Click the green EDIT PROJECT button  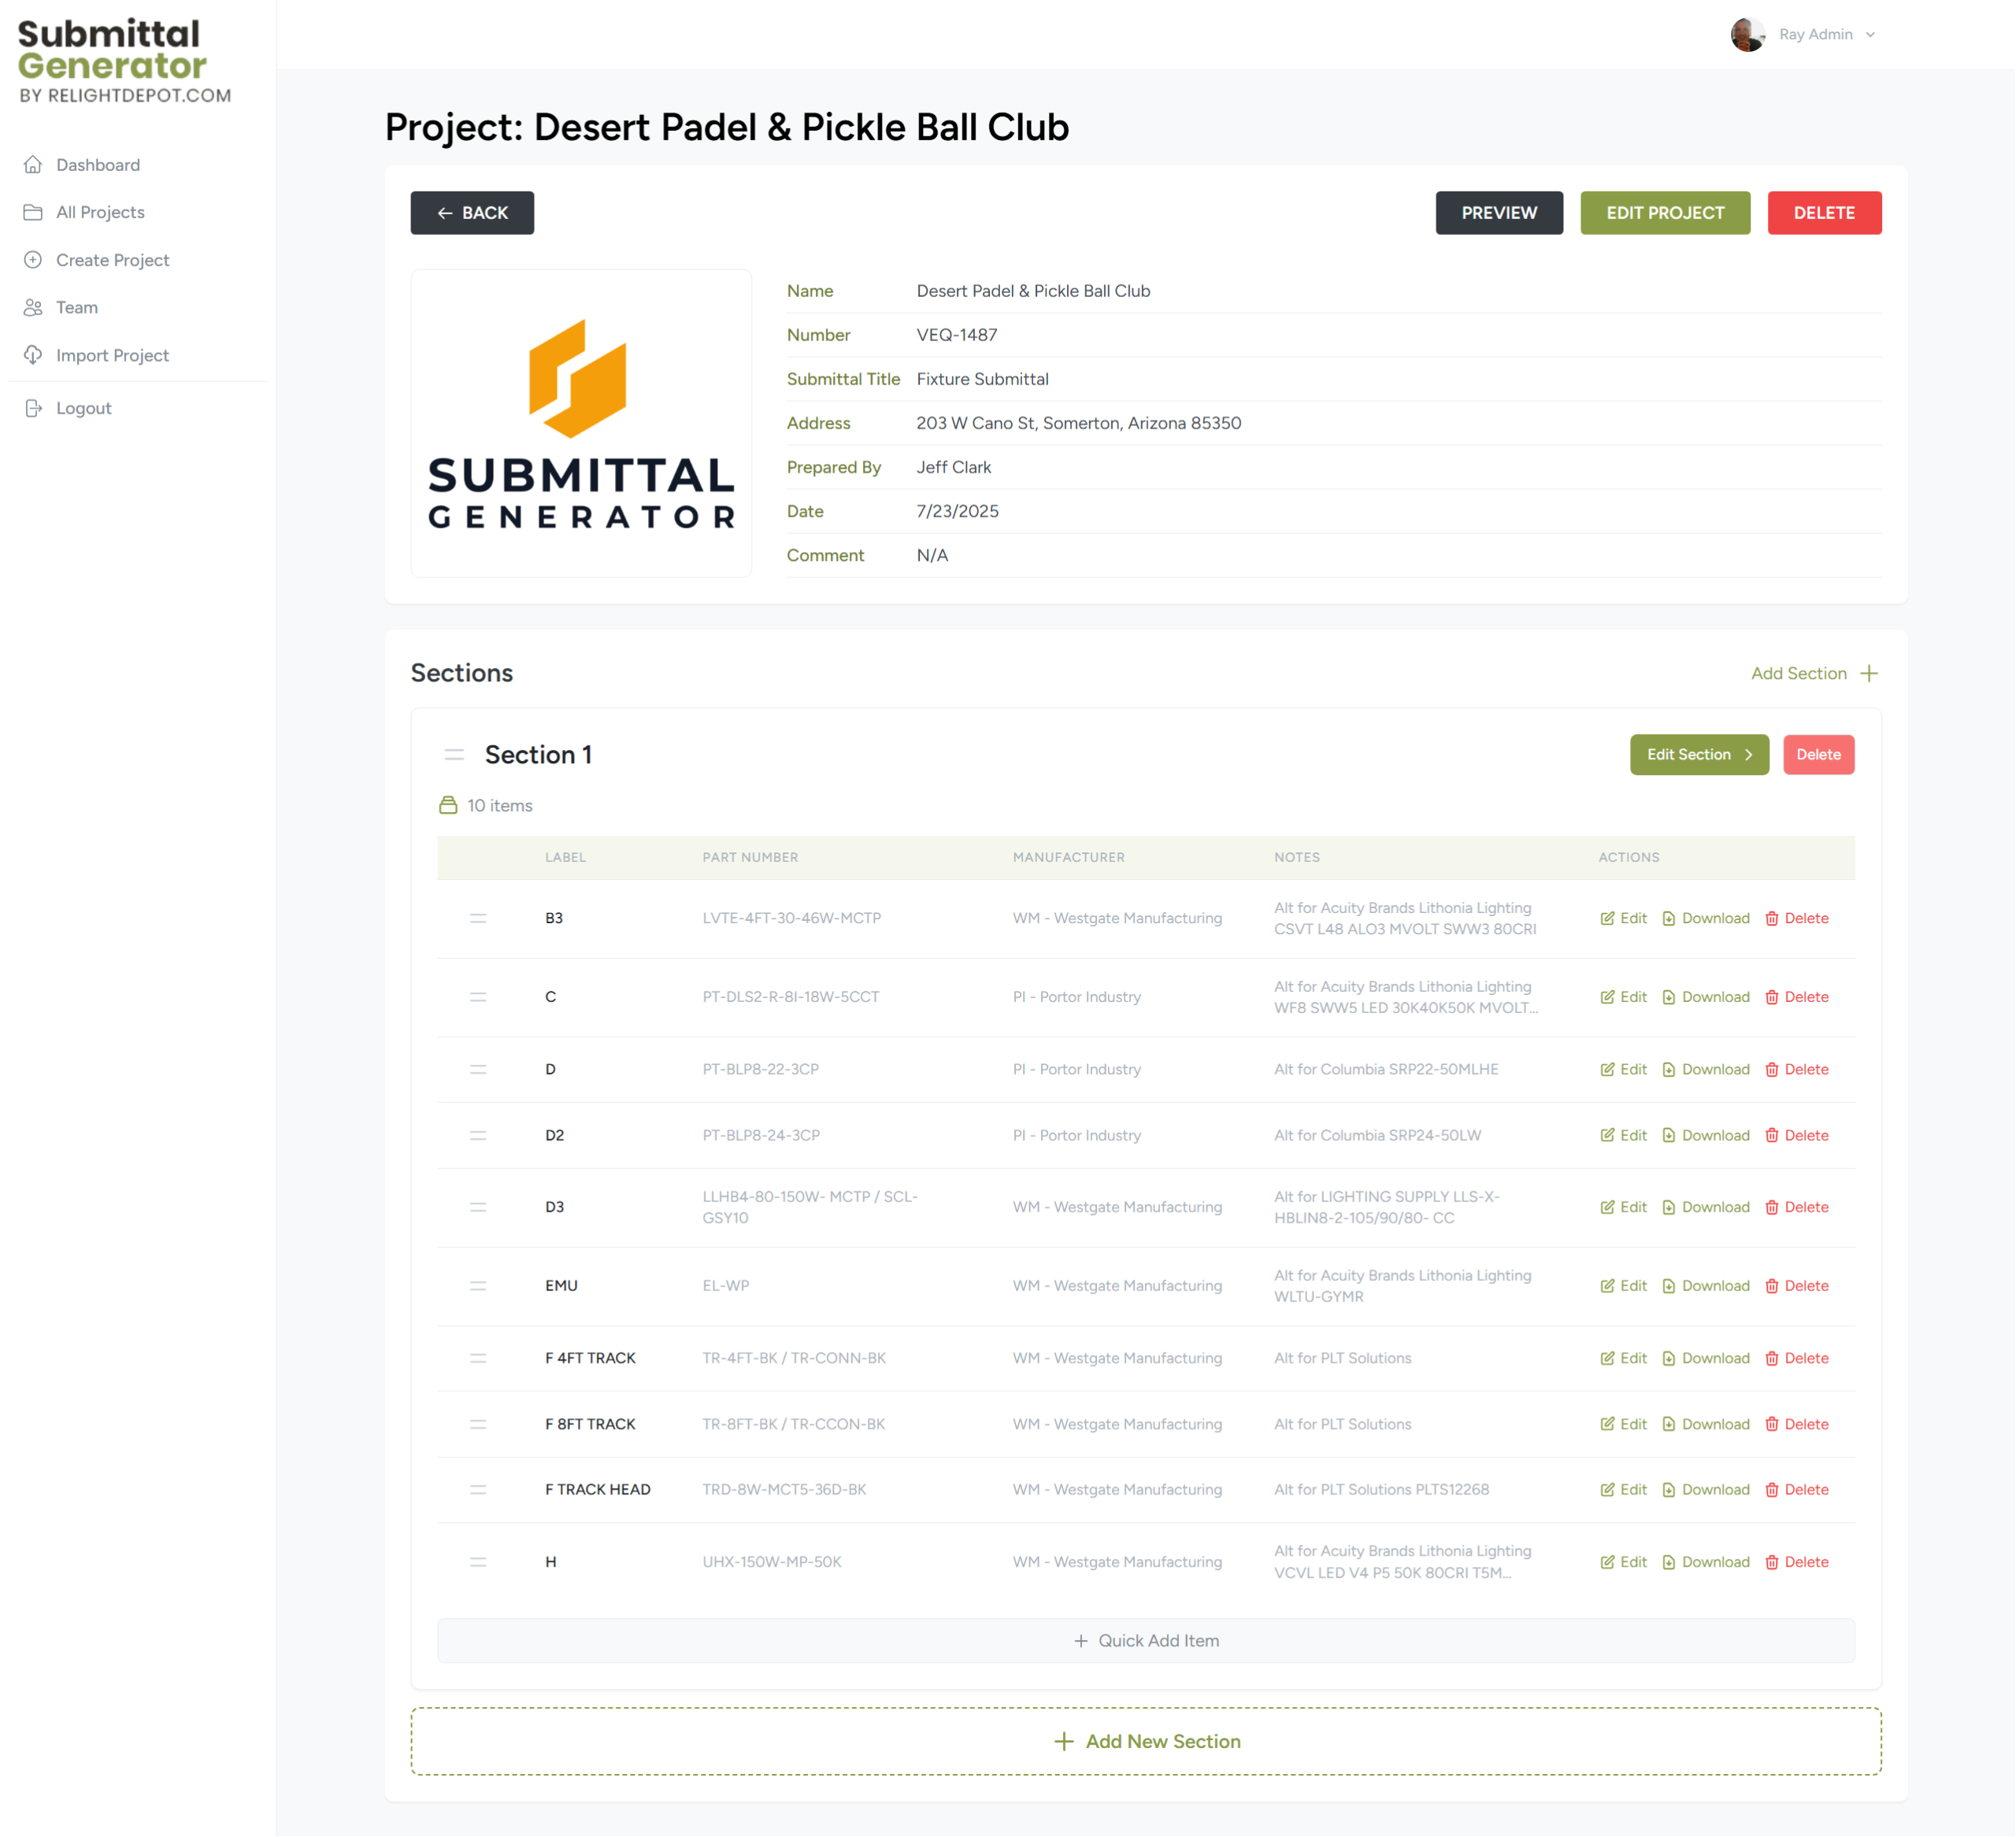[x=1665, y=213]
